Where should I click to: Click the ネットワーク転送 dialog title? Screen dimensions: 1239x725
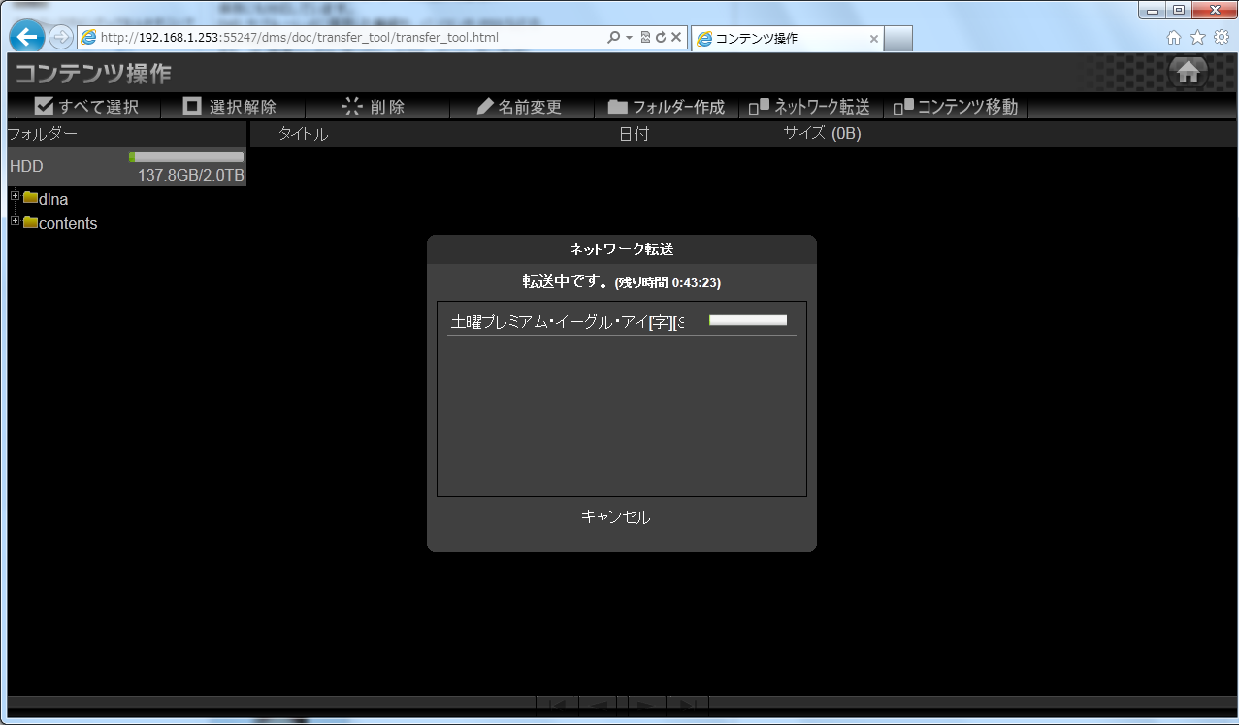[x=622, y=249]
